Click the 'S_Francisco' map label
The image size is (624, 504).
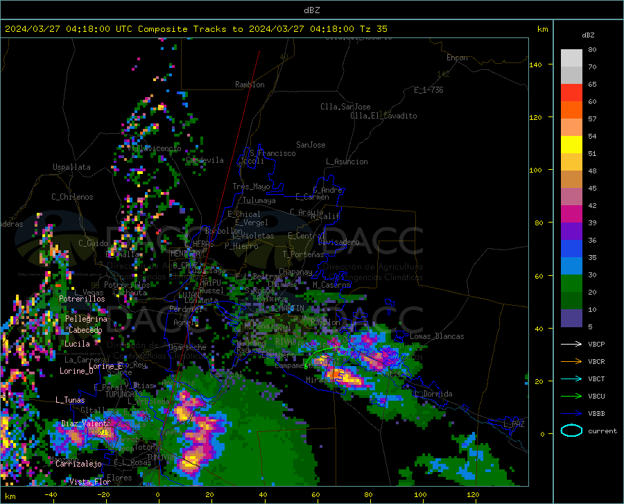coord(273,153)
